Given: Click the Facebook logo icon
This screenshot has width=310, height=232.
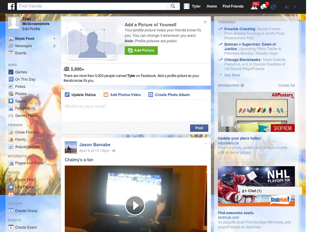Looking at the screenshot, I should click(x=11, y=6).
